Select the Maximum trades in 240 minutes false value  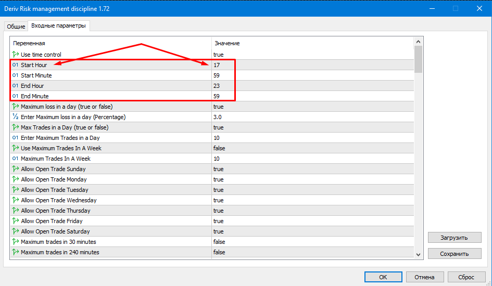pos(219,252)
